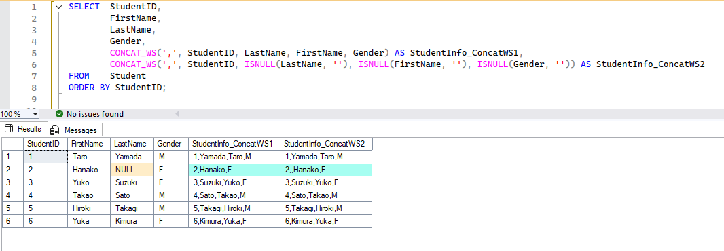Viewport: 724px width, 251px height.
Task: Select the Takagi LastName cell
Action: click(x=132, y=208)
